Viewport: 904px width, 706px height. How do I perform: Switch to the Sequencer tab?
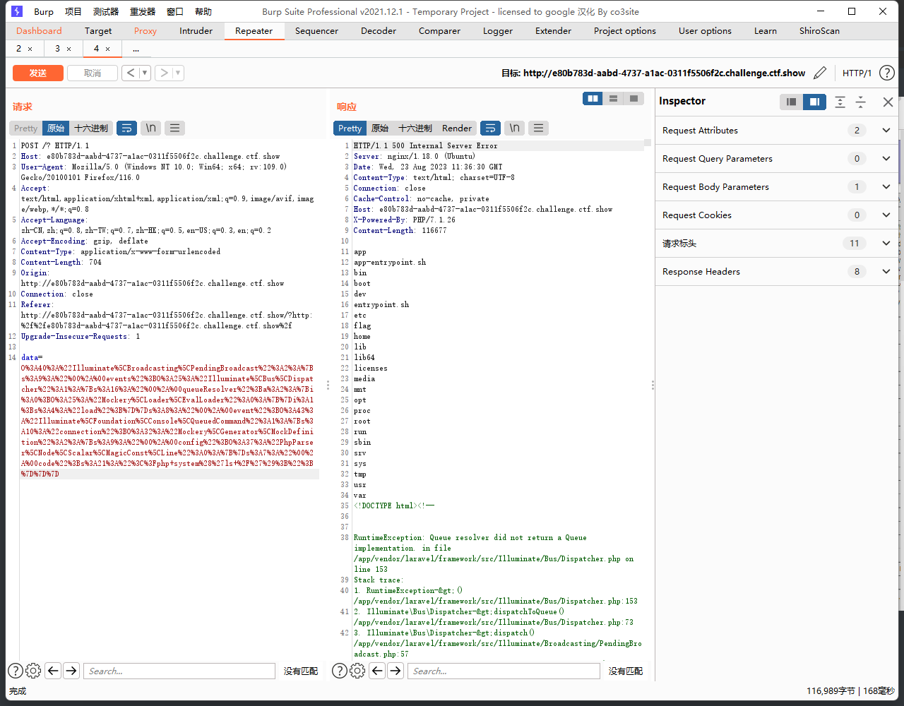(316, 31)
